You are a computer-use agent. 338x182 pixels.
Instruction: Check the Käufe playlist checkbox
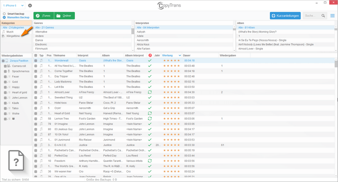(5, 103)
